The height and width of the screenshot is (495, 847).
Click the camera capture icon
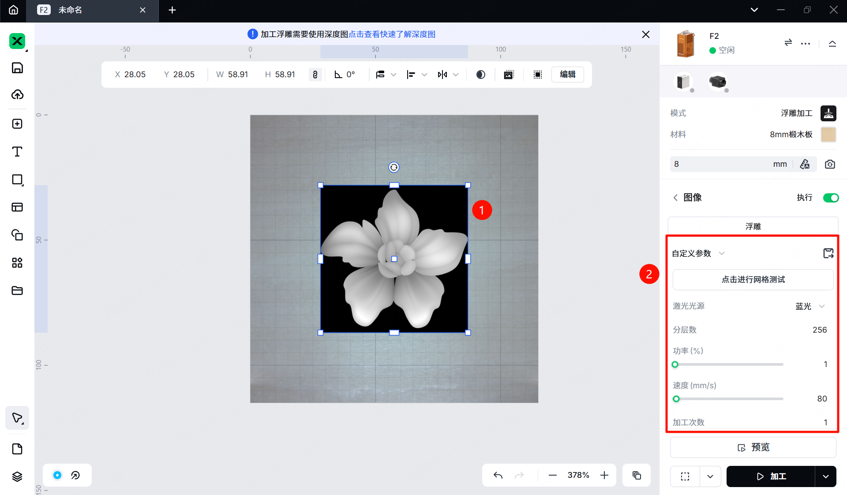pos(830,164)
